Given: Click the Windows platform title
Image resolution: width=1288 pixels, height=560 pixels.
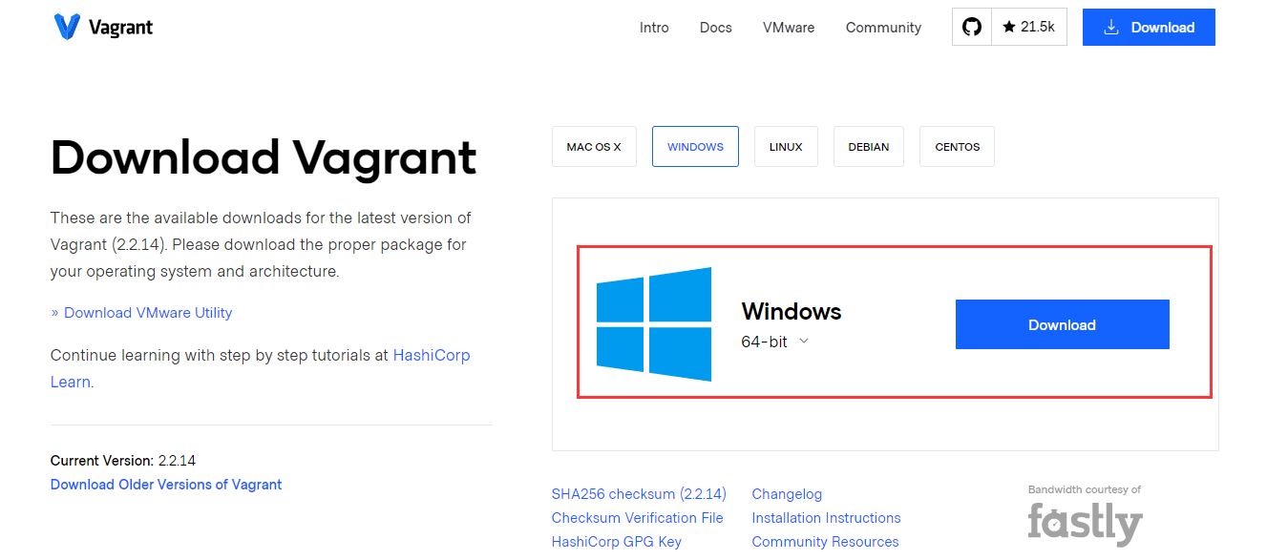Looking at the screenshot, I should [x=792, y=311].
